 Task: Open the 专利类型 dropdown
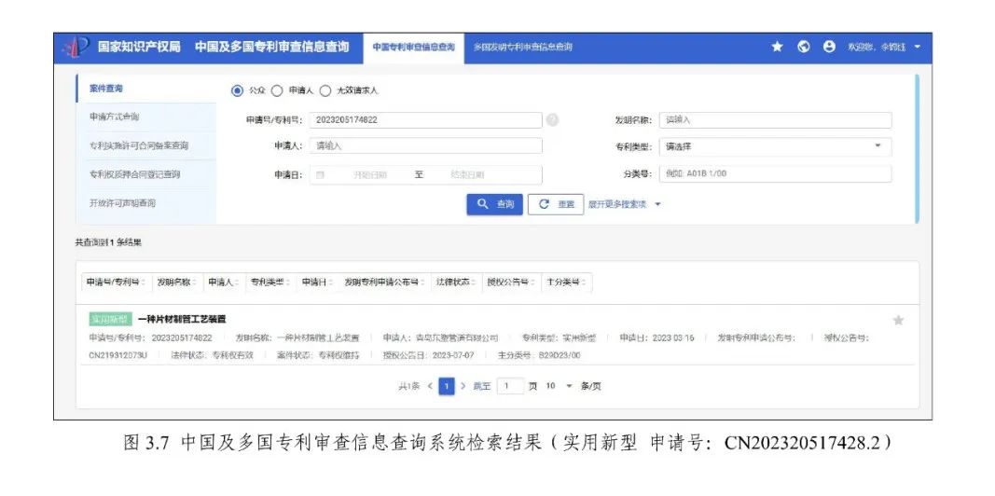[774, 146]
